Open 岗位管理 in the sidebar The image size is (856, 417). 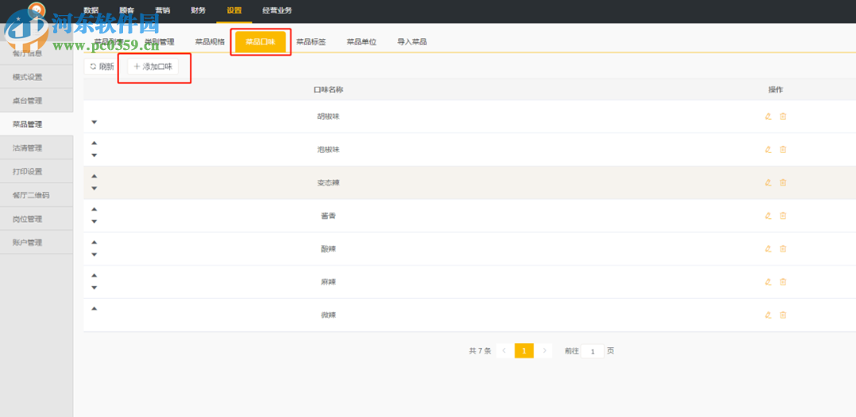pyautogui.click(x=37, y=219)
